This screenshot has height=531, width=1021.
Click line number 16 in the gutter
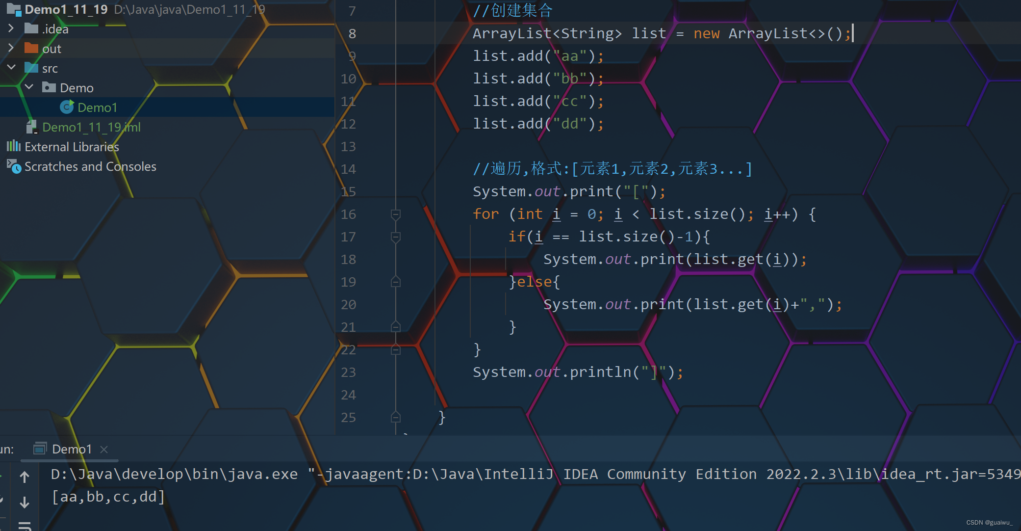tap(348, 214)
